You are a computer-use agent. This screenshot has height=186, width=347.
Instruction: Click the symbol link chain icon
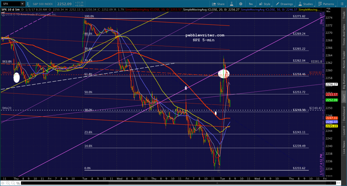coord(28,4)
